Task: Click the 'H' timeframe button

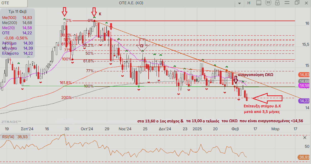Action: pos(249,3)
